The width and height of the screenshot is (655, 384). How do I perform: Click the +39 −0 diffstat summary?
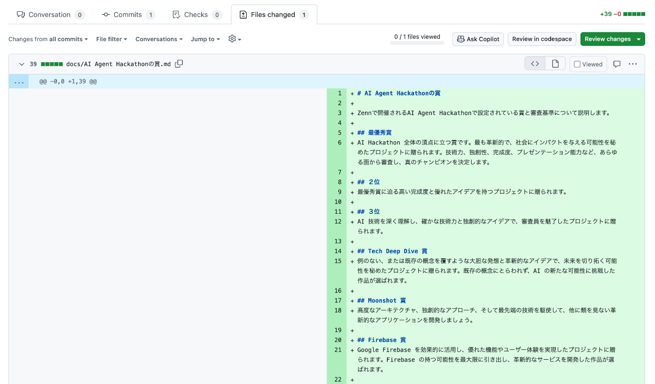coord(623,14)
